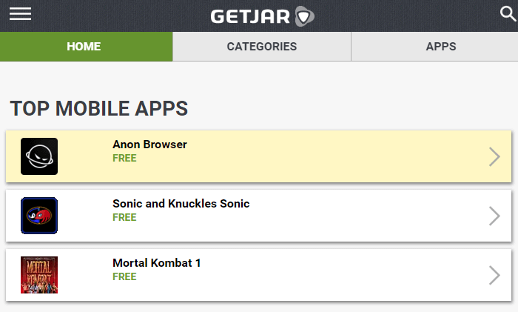This screenshot has width=518, height=312.
Task: Expand the Anon Browser row chevron
Action: click(494, 156)
